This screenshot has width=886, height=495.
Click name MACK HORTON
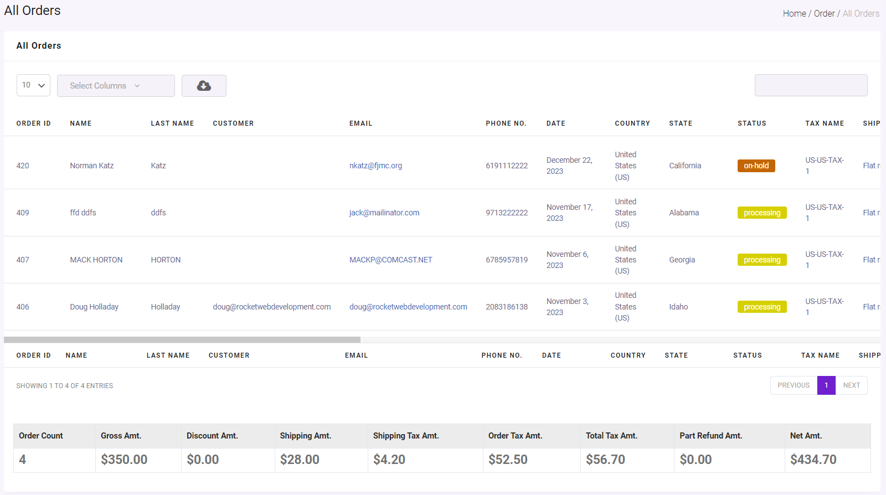pos(96,260)
